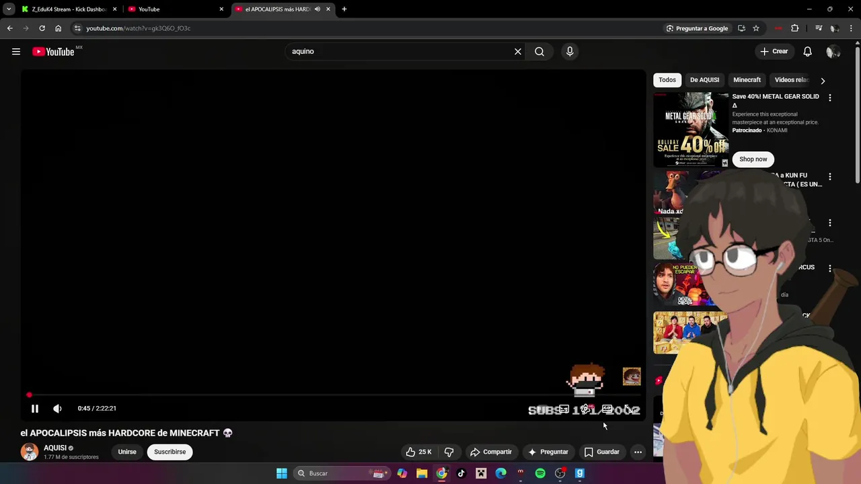Subscribe with the Suscribirse button

coord(170,452)
